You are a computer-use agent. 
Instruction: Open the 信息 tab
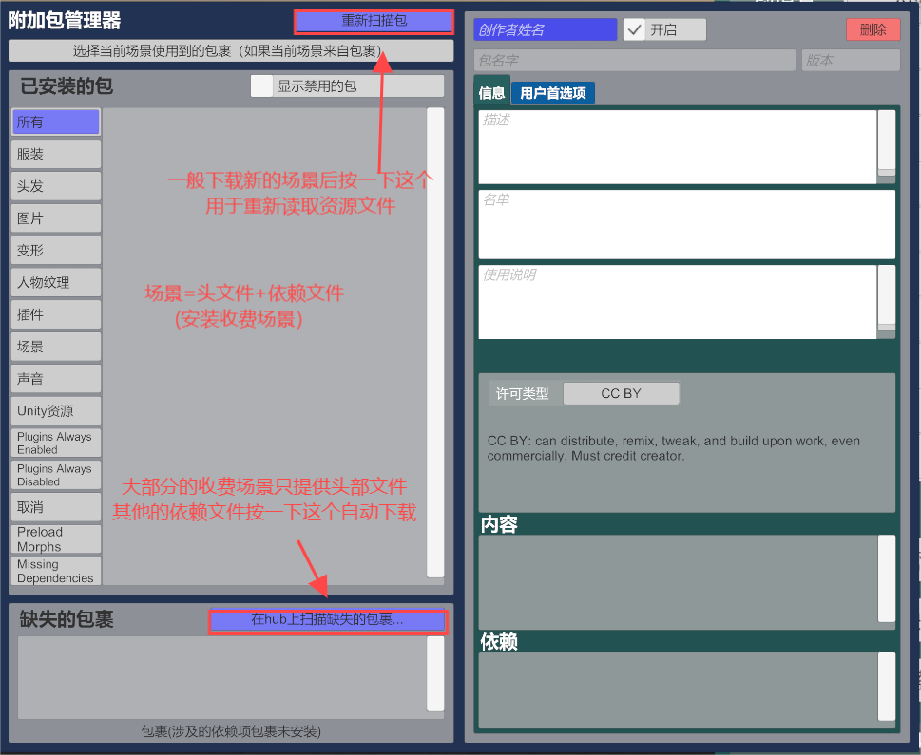(x=492, y=93)
